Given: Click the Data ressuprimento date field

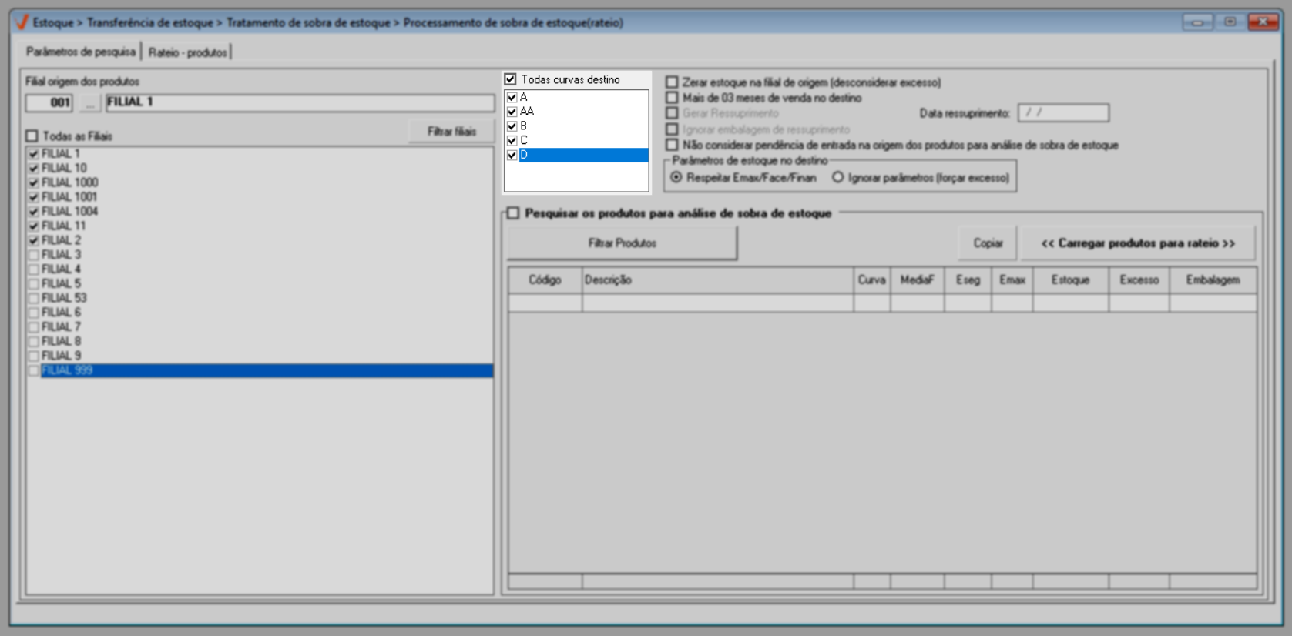Looking at the screenshot, I should coord(1063,113).
